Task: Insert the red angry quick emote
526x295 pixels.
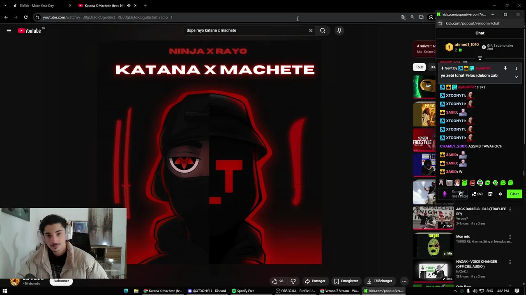Action: [x=472, y=183]
